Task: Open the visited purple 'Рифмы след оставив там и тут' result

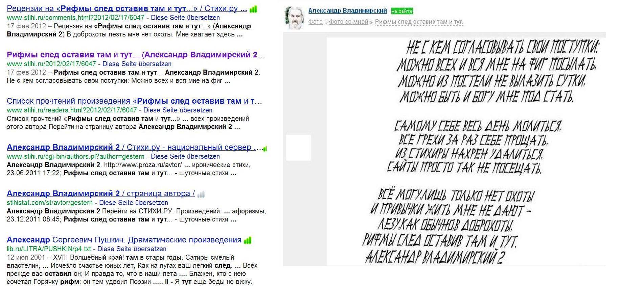Action: pyautogui.click(x=135, y=55)
